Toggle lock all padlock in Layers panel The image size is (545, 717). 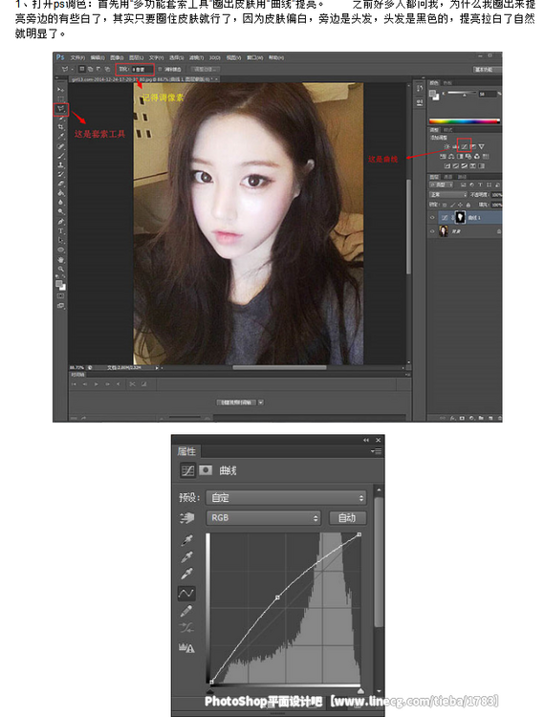pyautogui.click(x=469, y=205)
